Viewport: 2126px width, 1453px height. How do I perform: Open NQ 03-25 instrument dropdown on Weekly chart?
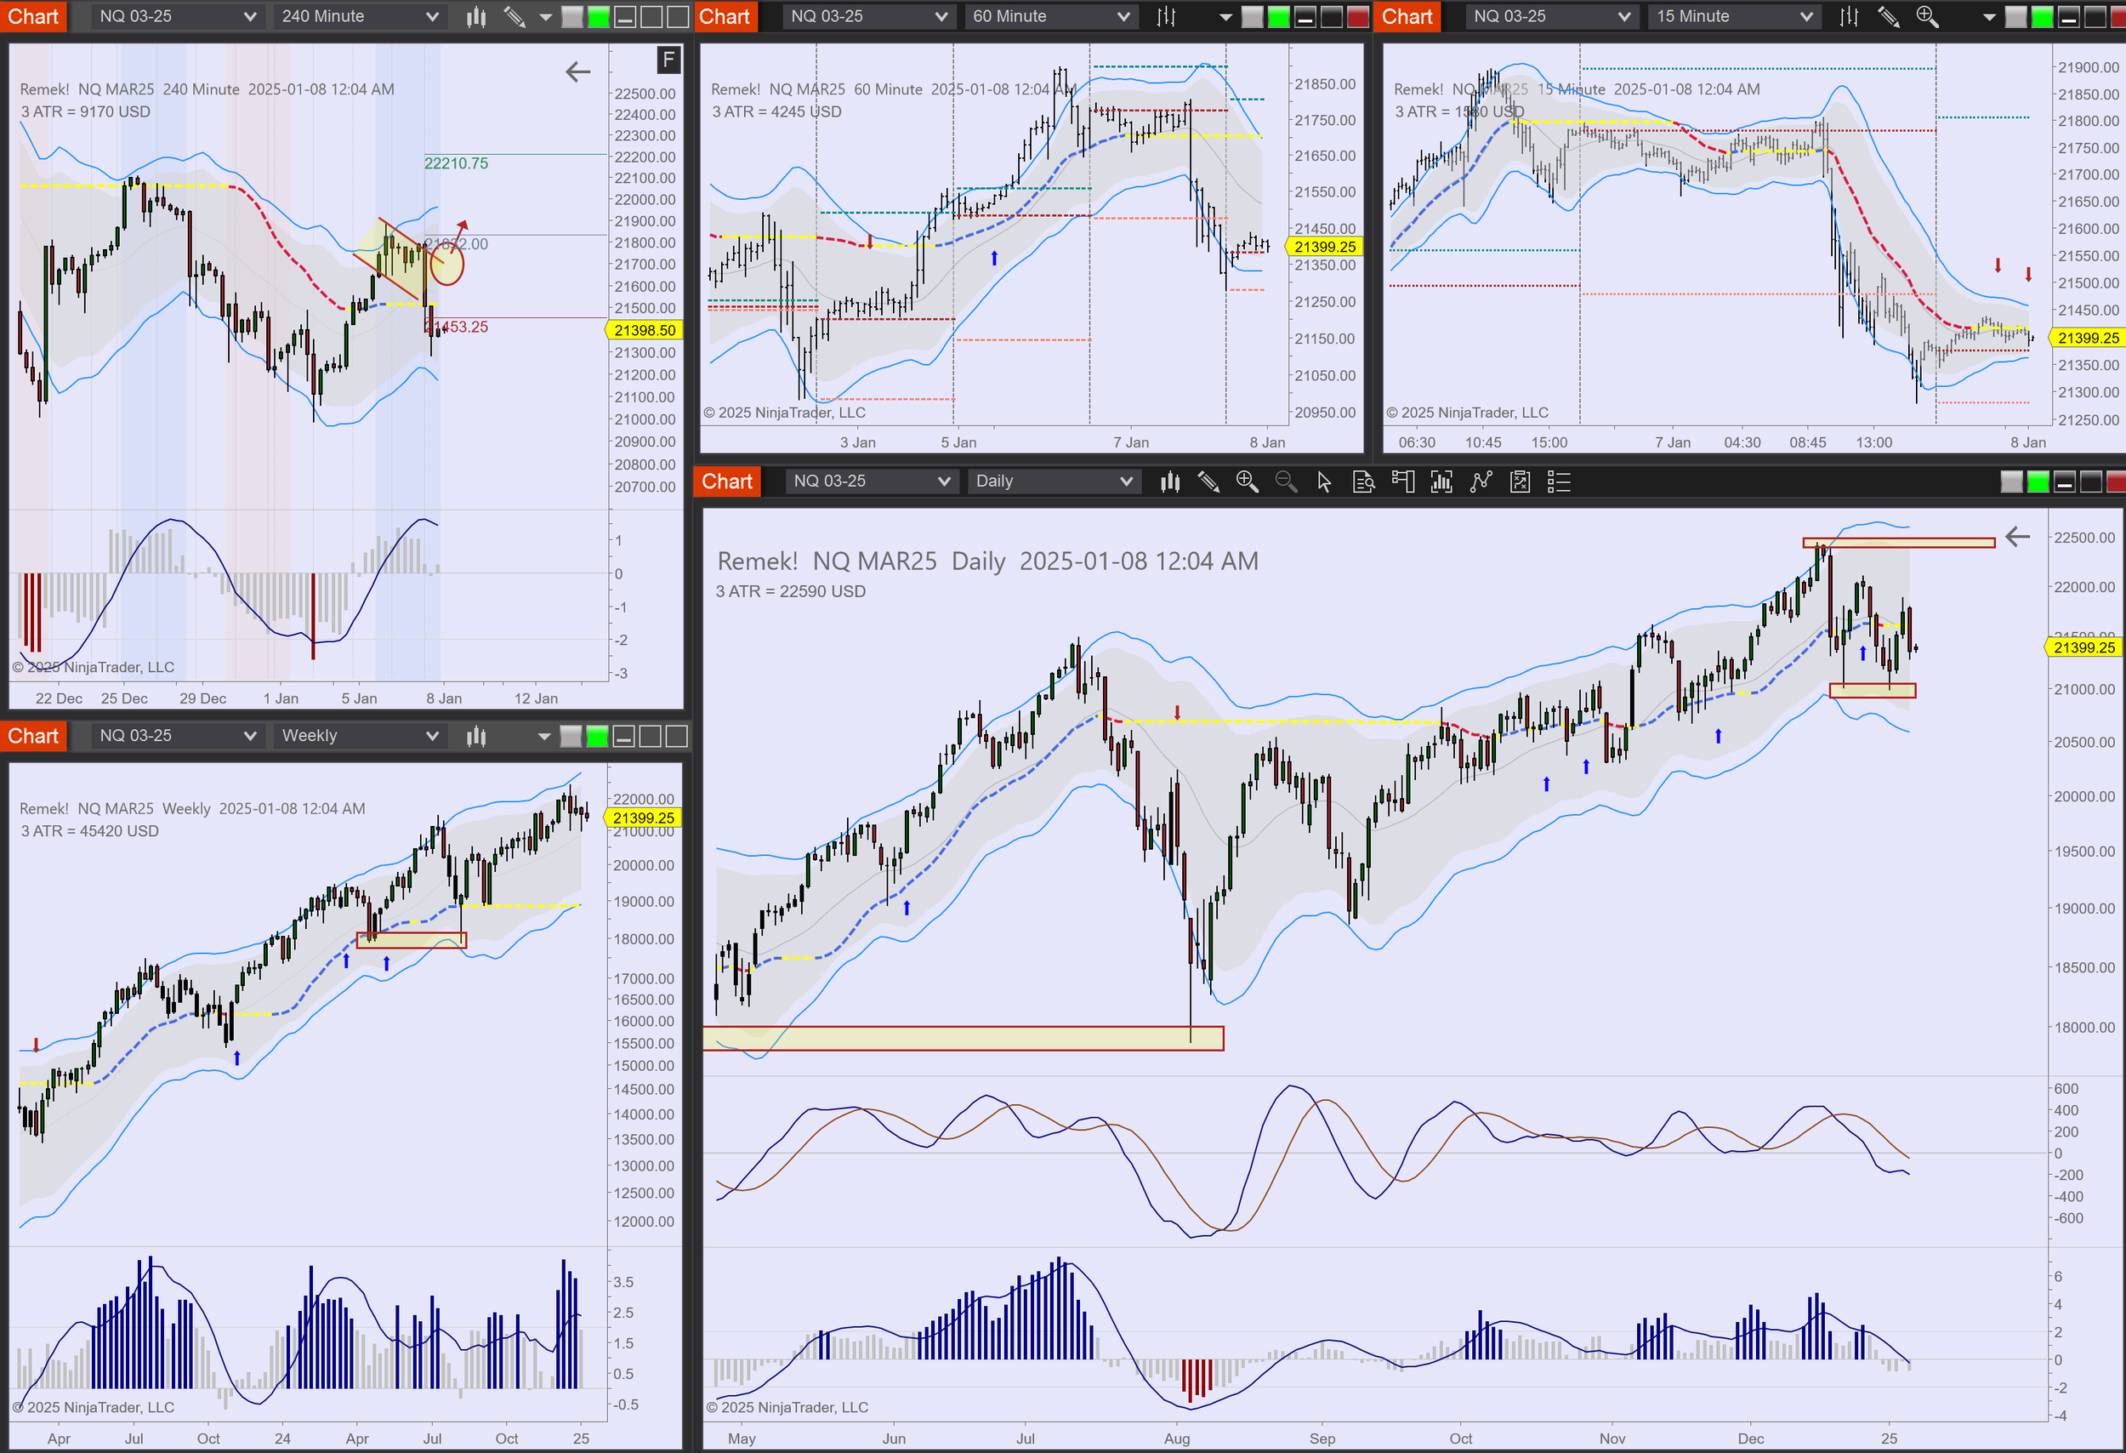tap(178, 736)
